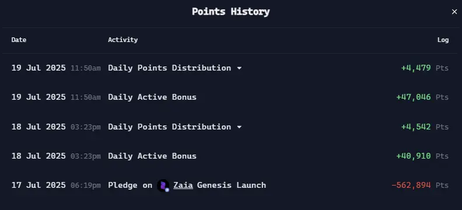Click the +4,542 Pts value

pyautogui.click(x=425, y=127)
